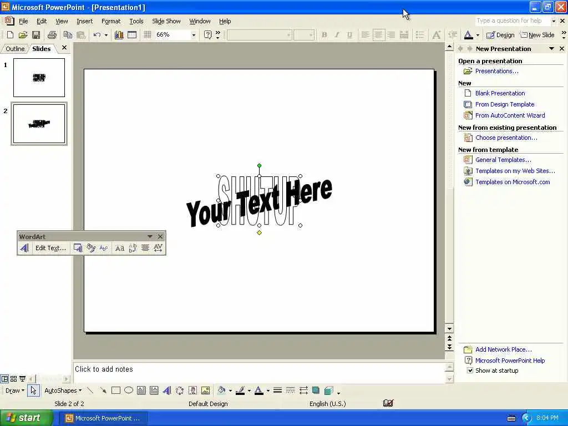
Task: Click Insert Diagram or Organization Chart icon
Action: coord(180,390)
